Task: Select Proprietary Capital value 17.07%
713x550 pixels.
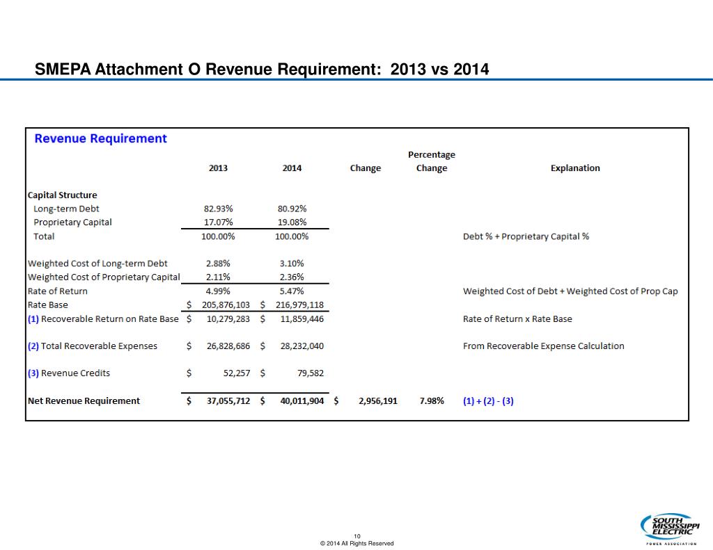Action: [x=218, y=223]
